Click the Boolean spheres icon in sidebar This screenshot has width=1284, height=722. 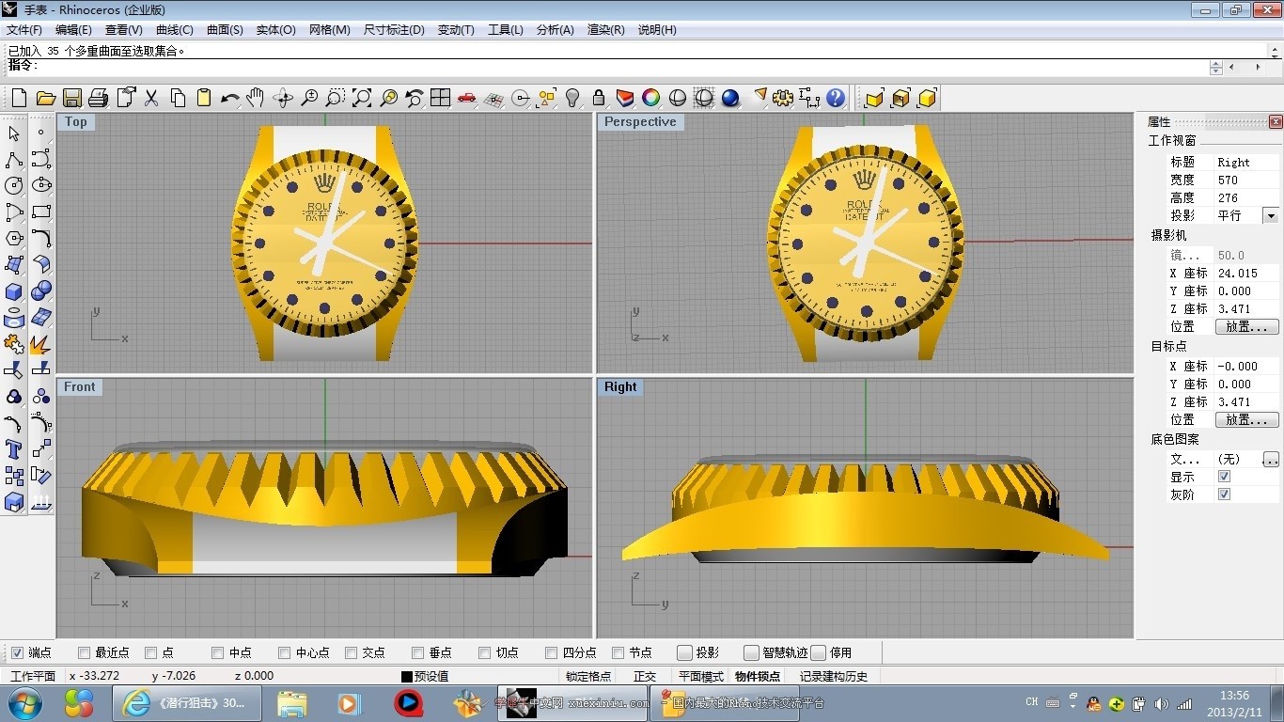coord(40,291)
